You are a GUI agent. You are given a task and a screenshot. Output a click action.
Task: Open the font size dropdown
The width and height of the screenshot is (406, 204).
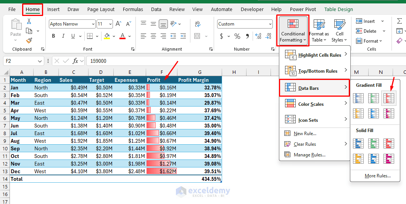point(111,24)
